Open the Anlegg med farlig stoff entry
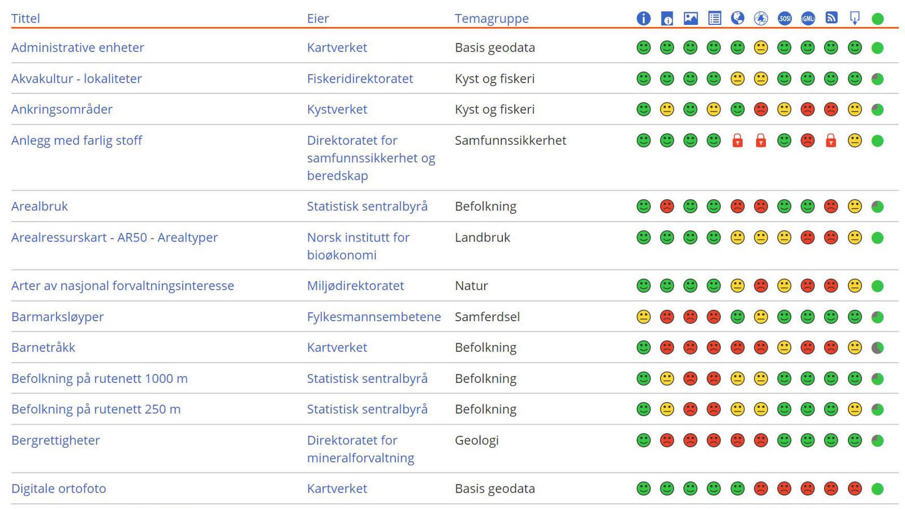 [76, 140]
